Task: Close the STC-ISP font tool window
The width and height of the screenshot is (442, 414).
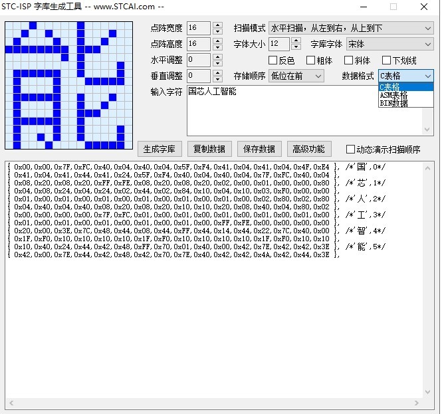Action: 423,7
